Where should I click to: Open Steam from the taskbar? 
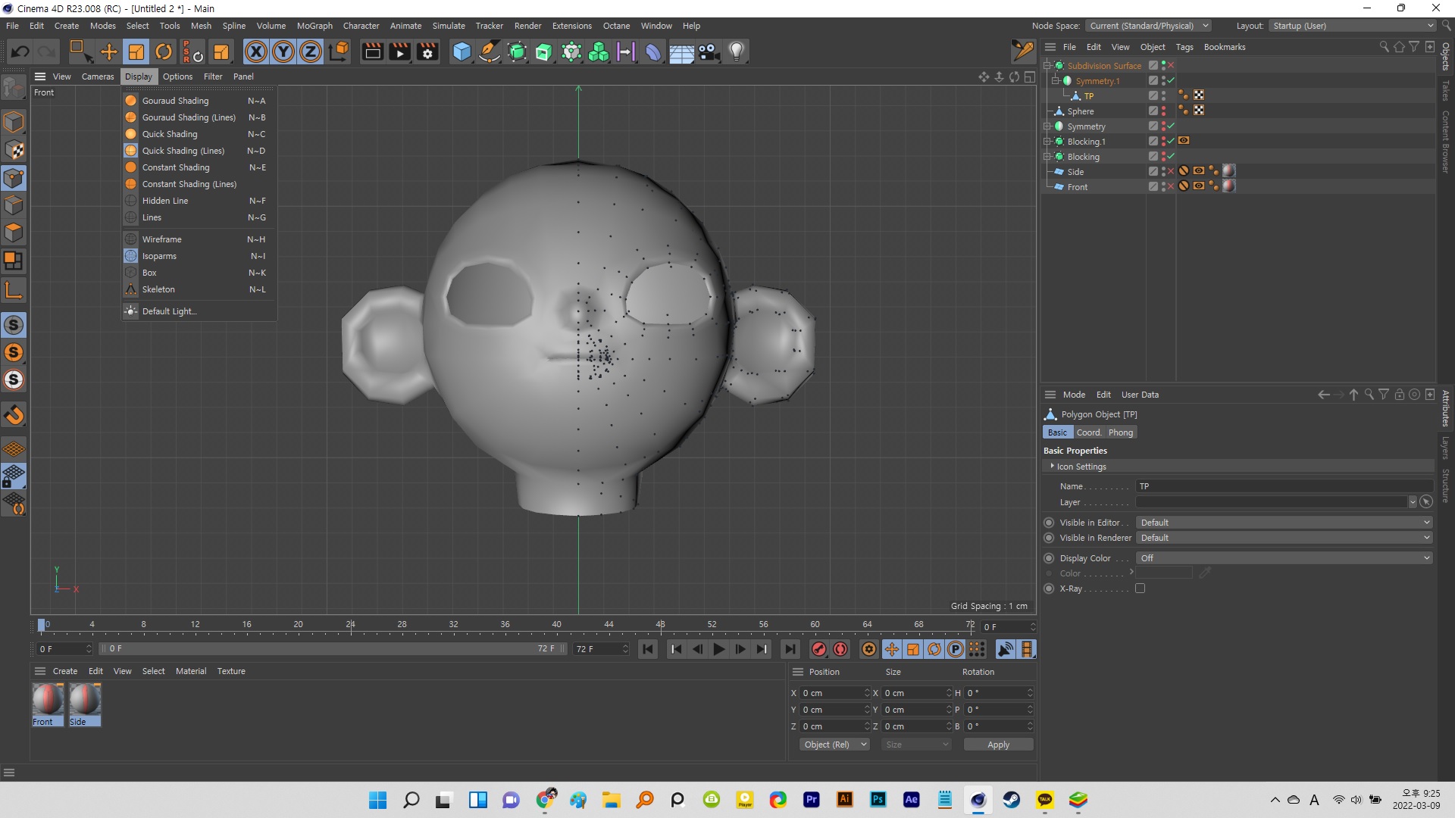pos(1011,800)
